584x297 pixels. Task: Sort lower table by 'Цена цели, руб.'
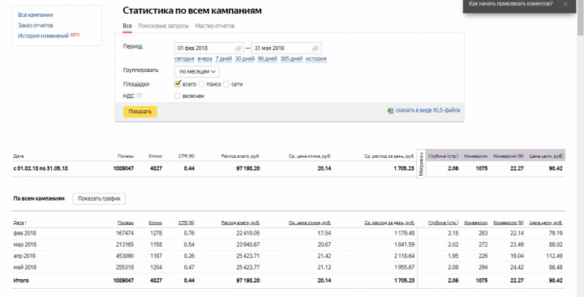tap(546, 223)
